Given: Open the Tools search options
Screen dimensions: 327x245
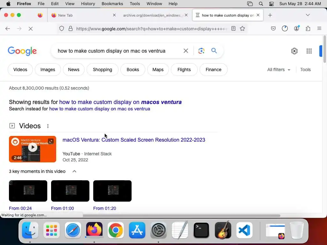Looking at the screenshot, I should (x=305, y=70).
